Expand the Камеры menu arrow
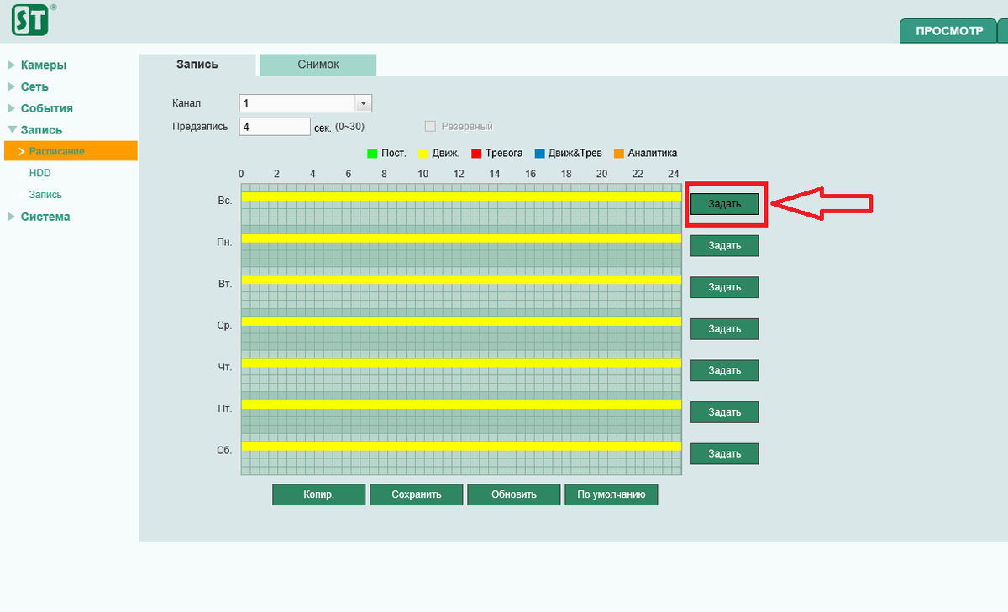 (11, 65)
